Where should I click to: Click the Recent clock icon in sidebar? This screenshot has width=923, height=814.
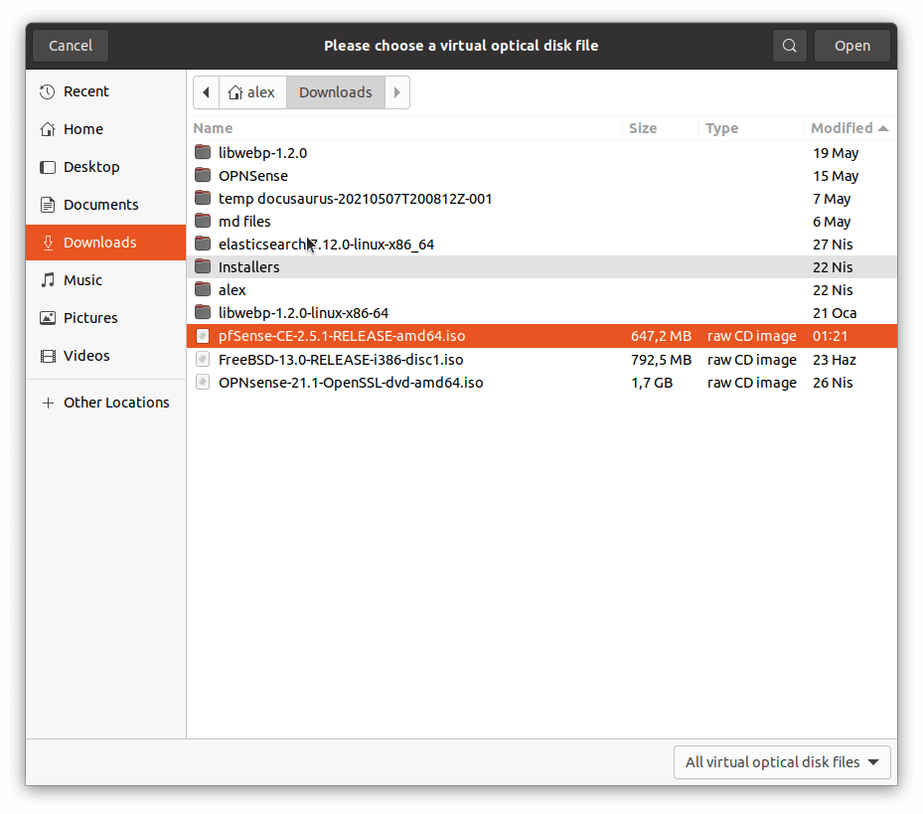point(47,91)
